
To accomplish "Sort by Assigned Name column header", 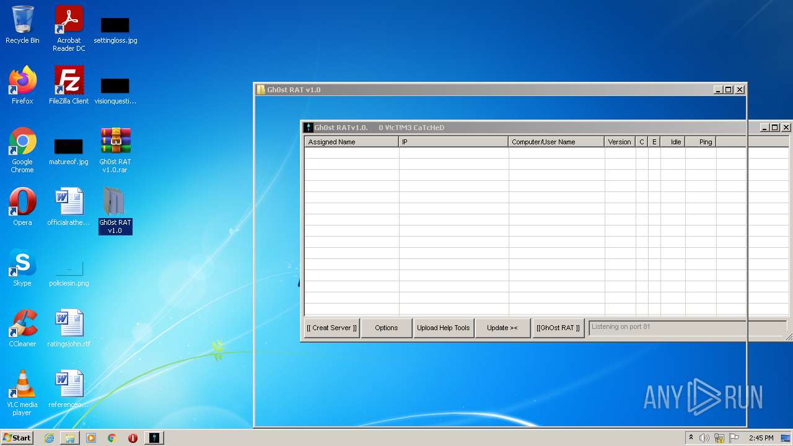I will coord(351,142).
